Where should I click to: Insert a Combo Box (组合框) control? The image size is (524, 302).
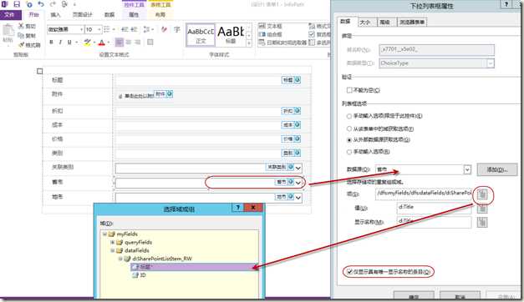point(271,34)
